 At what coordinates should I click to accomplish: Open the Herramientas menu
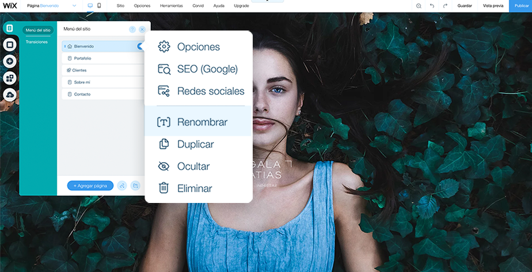172,6
